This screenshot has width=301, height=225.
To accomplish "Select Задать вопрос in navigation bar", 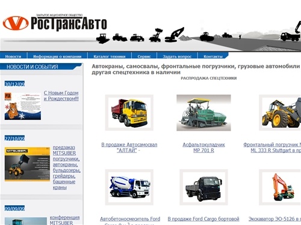I will pyautogui.click(x=177, y=56).
